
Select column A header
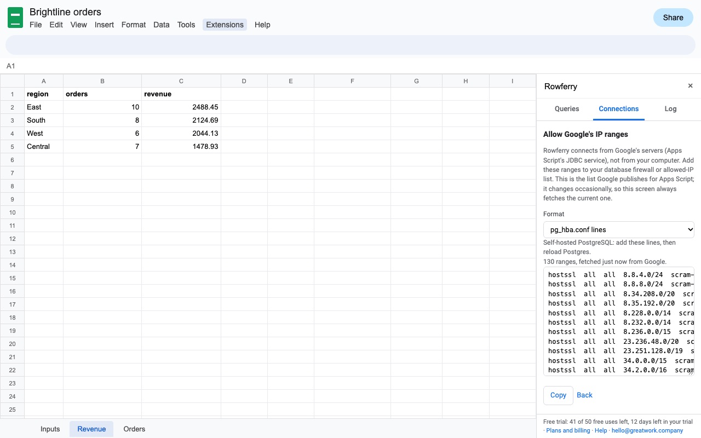point(44,81)
